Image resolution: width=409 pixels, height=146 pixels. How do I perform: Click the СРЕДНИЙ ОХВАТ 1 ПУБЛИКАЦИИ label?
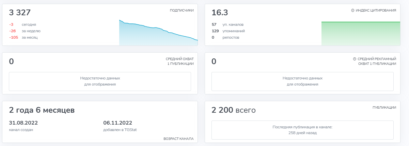[179, 61]
